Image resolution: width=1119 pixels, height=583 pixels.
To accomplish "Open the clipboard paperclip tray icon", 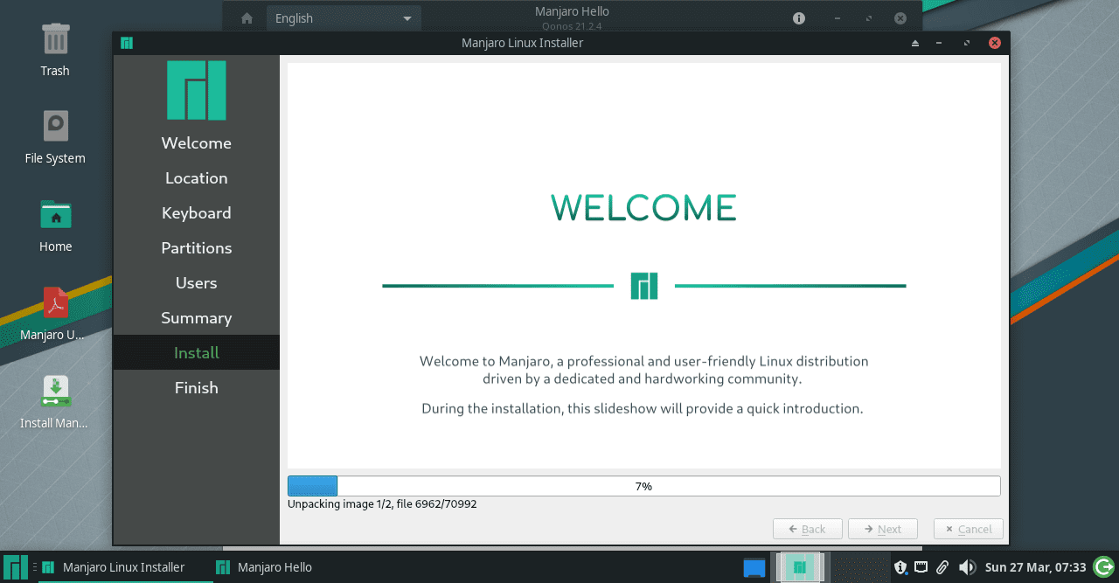I will pyautogui.click(x=942, y=567).
